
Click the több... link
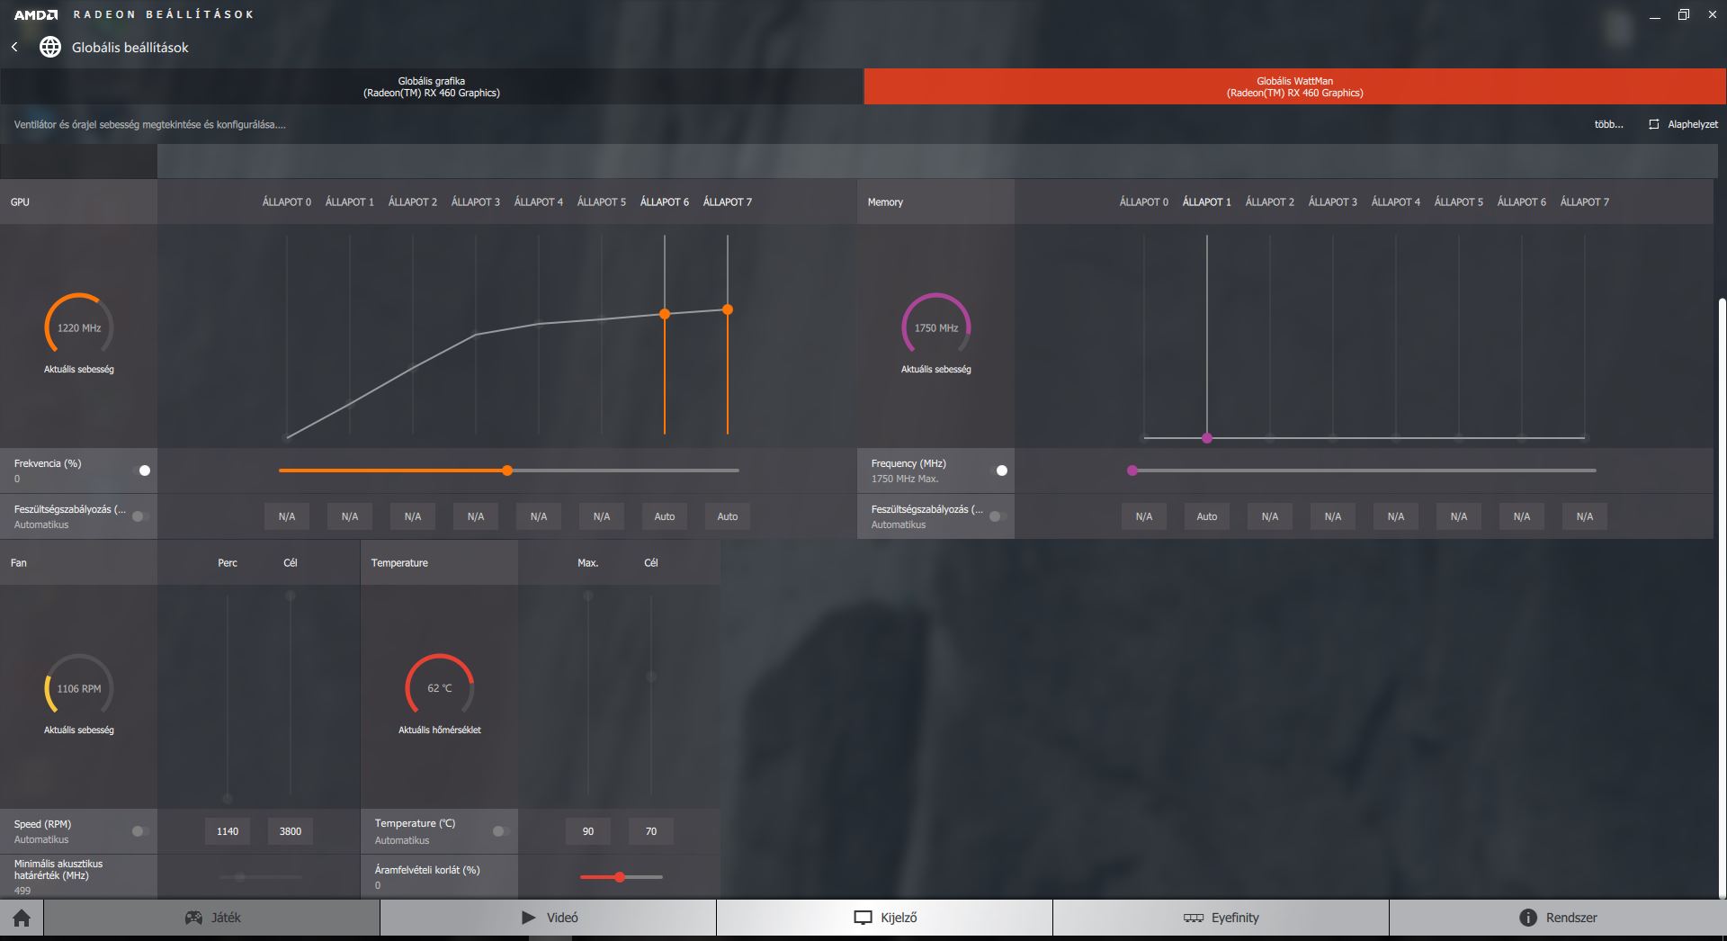[1608, 124]
